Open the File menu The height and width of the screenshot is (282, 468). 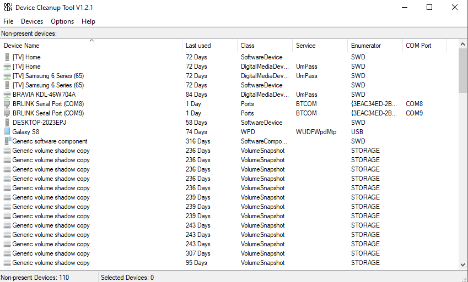(x=8, y=21)
